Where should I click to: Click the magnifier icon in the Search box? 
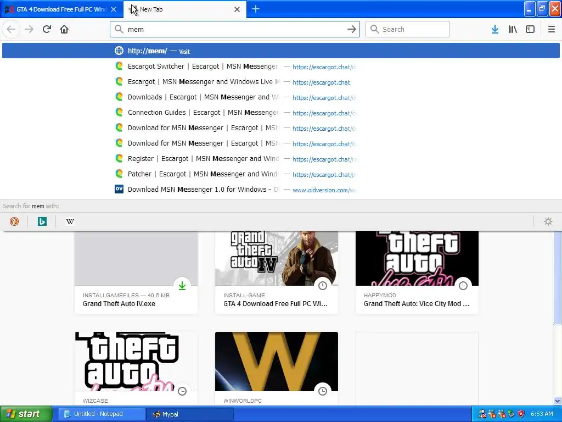click(374, 29)
